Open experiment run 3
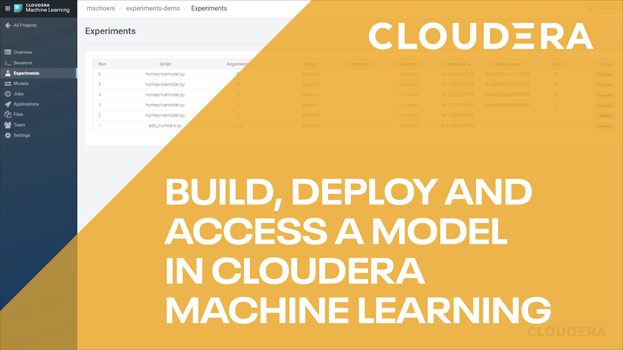This screenshot has height=350, width=623. [x=100, y=105]
